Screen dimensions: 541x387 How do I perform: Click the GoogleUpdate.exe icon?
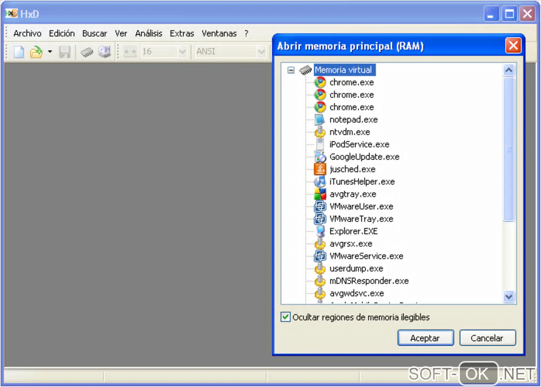(x=320, y=157)
